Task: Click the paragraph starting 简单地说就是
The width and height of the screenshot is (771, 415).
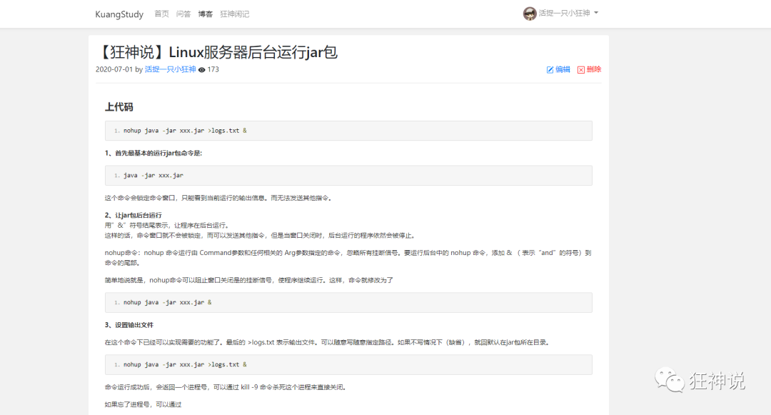Action: 249,280
